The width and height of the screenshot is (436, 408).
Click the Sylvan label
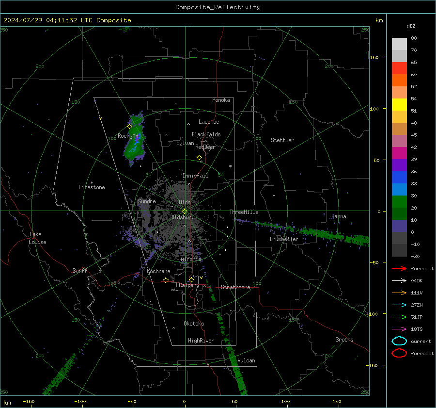click(x=185, y=143)
